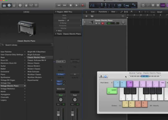Click the green sustain key

(112, 91)
